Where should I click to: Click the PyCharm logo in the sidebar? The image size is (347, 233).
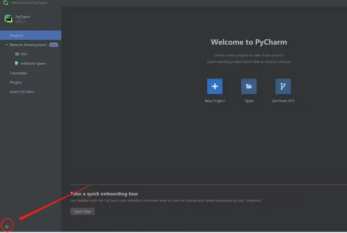tap(9, 19)
